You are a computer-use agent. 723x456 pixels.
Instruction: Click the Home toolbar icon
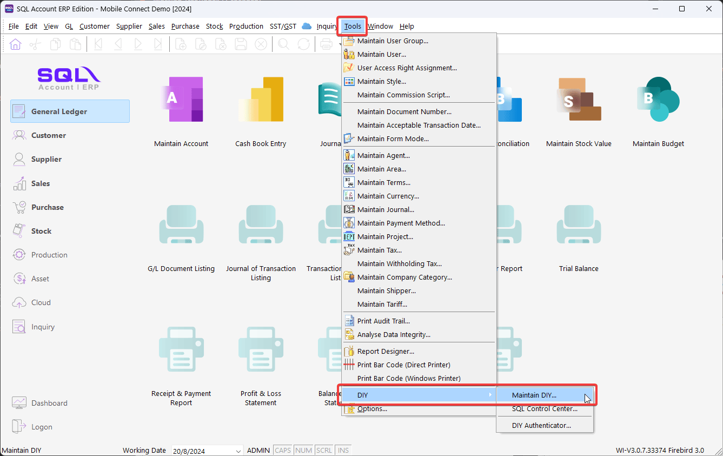[x=16, y=44]
